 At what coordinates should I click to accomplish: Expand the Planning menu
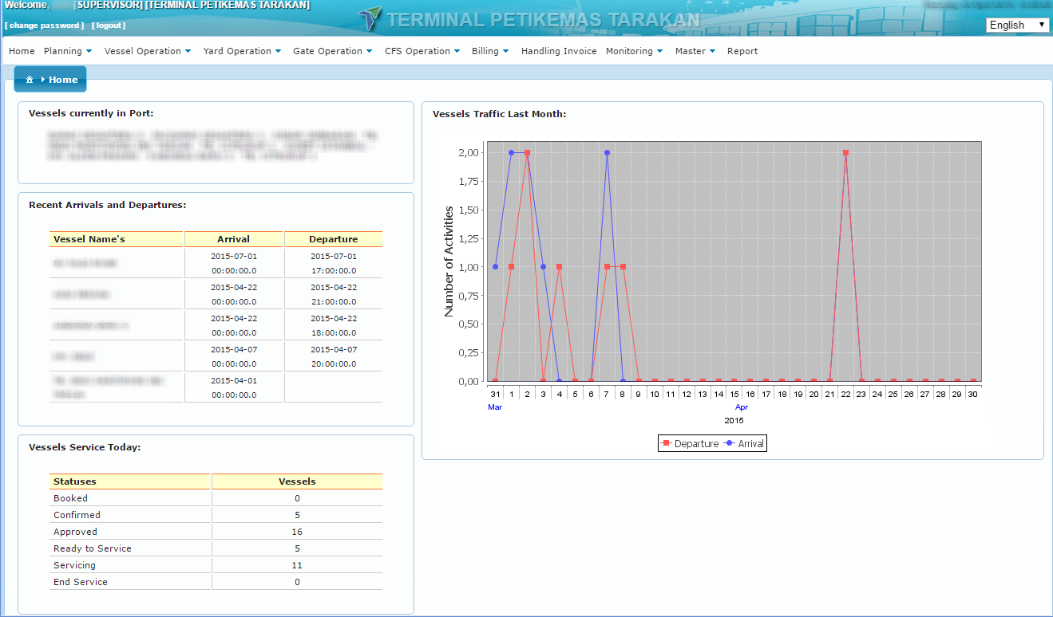[x=68, y=51]
